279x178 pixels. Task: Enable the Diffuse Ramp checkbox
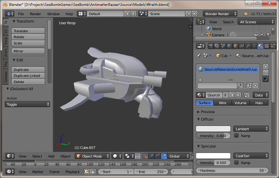point(236,135)
